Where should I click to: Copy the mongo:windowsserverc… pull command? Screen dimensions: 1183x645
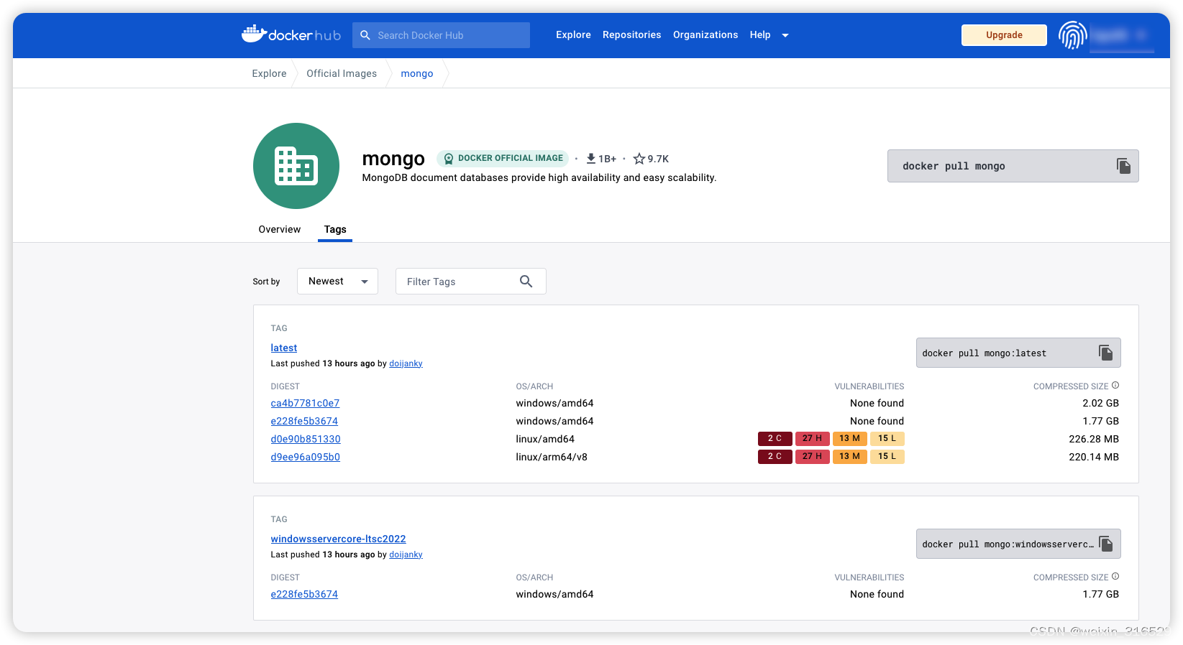[1105, 544]
